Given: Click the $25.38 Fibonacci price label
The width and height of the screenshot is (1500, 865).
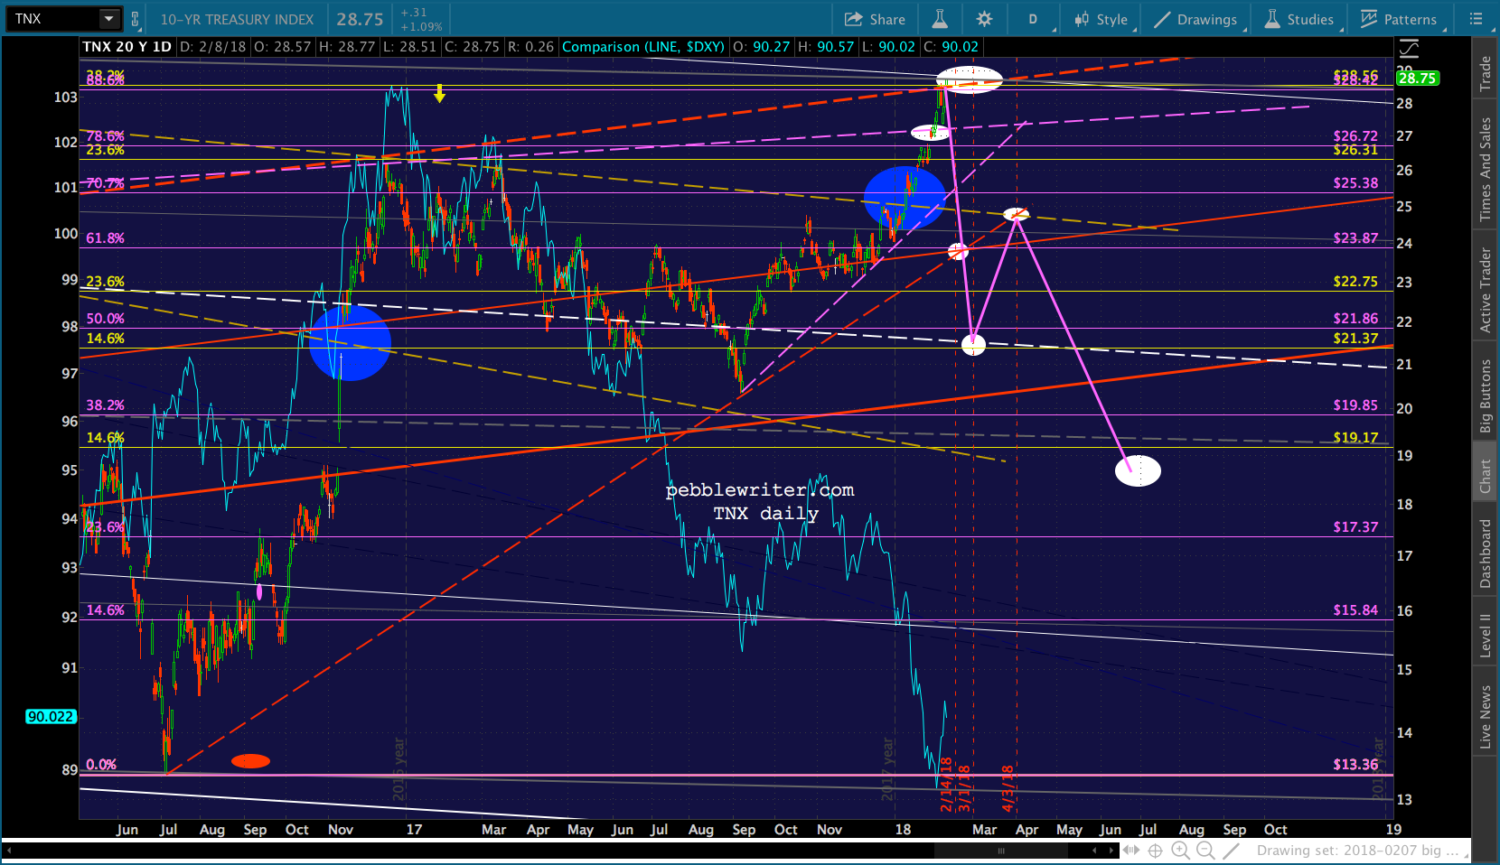Looking at the screenshot, I should [1355, 183].
